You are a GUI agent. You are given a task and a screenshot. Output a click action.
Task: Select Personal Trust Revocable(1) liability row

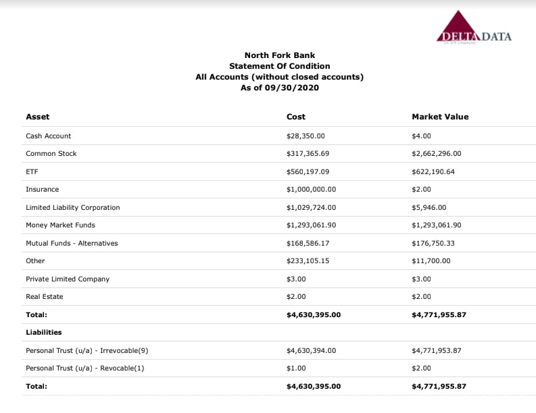pyautogui.click(x=278, y=368)
